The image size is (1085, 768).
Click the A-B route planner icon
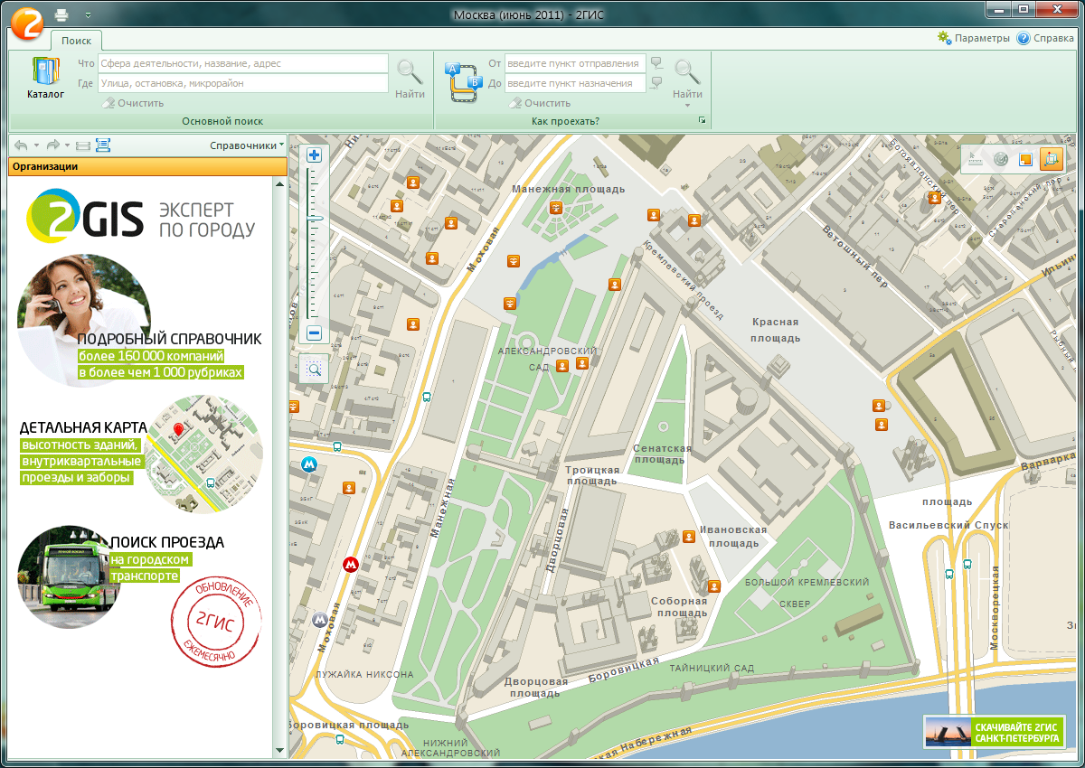[x=466, y=82]
